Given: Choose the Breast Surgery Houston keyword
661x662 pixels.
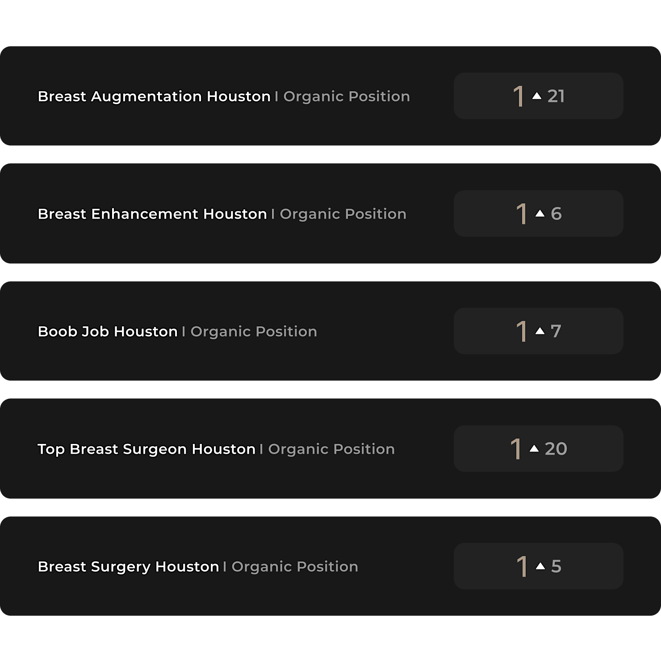Looking at the screenshot, I should coord(128,566).
